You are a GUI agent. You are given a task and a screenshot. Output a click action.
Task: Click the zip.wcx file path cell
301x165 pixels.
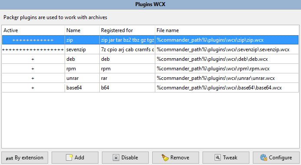(x=227, y=40)
